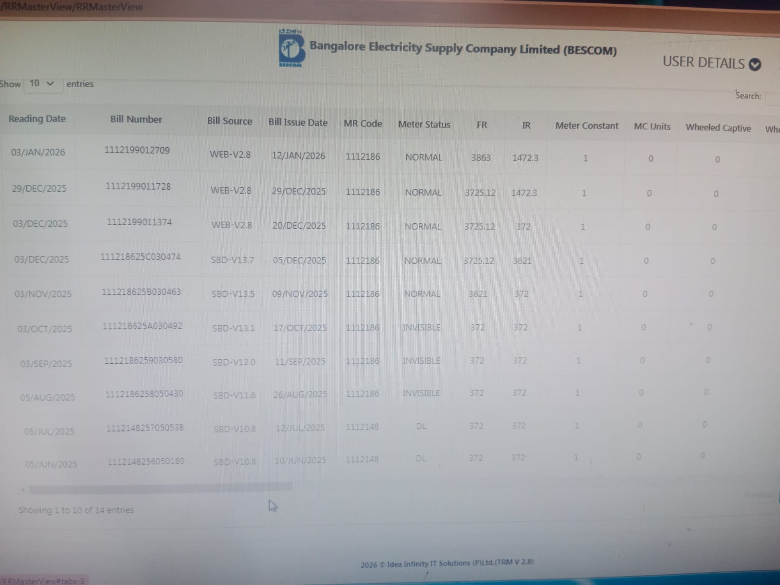Click DL meter status in 12/JUL/2025 row
The width and height of the screenshot is (780, 585).
[x=421, y=427]
